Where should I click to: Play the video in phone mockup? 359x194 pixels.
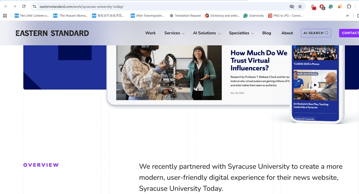tap(315, 85)
